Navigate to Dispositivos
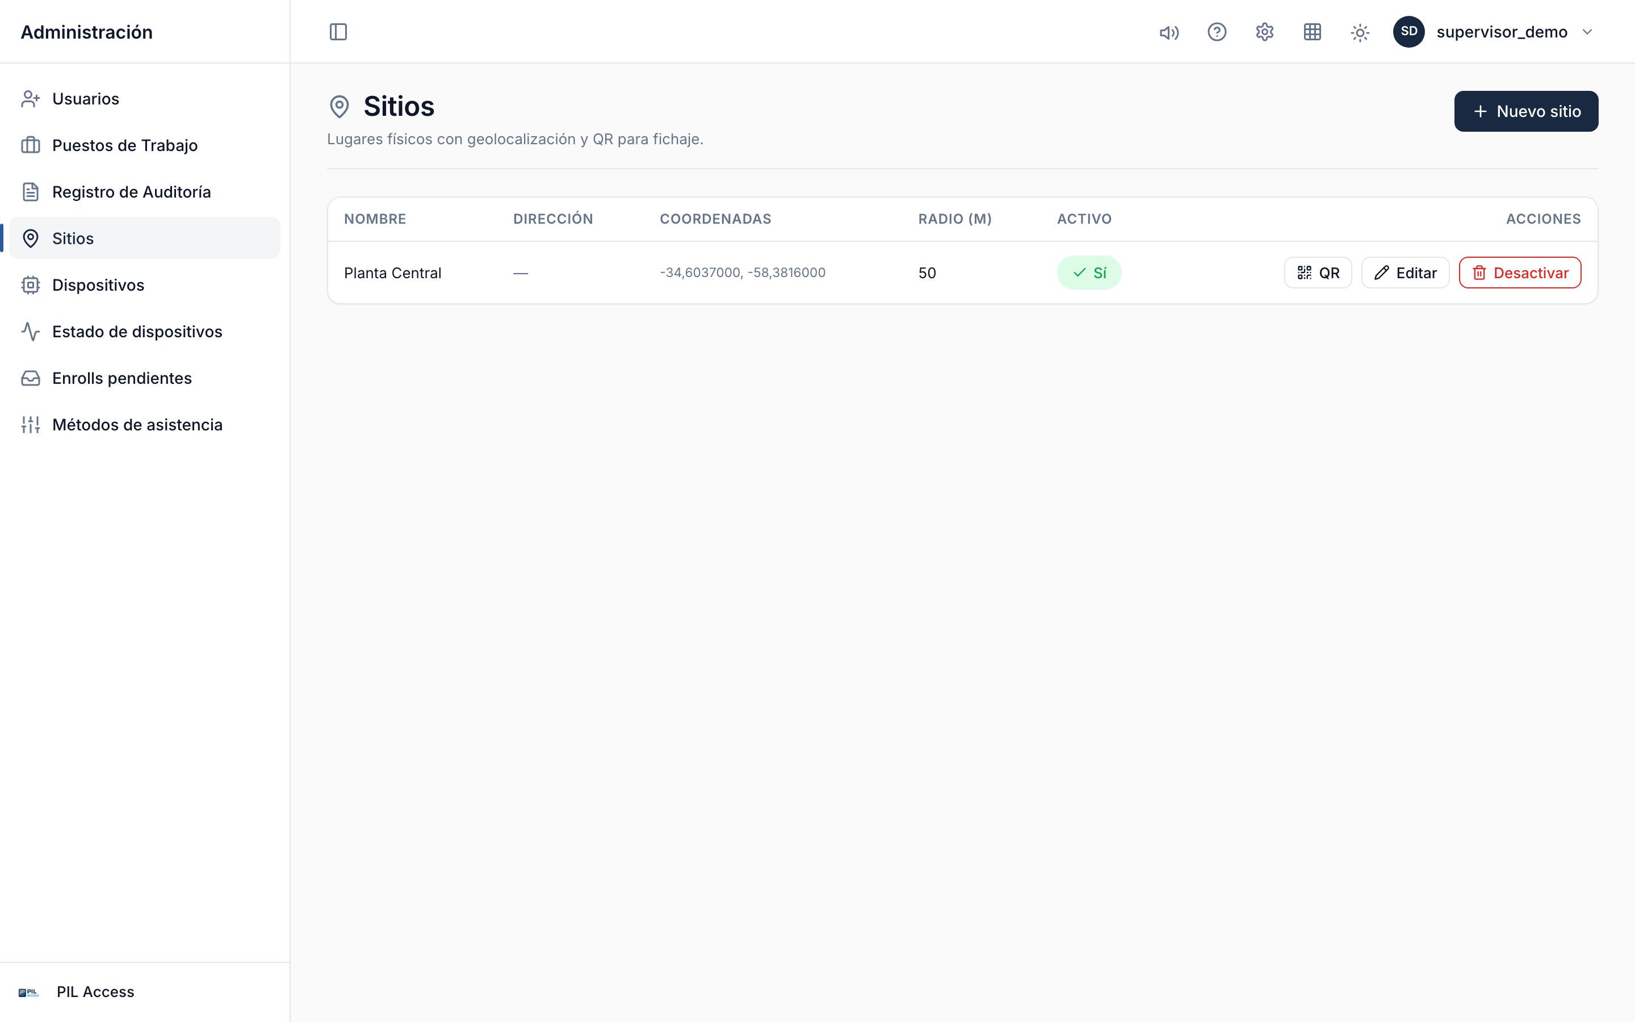Viewport: 1635px width, 1022px height. click(145, 285)
